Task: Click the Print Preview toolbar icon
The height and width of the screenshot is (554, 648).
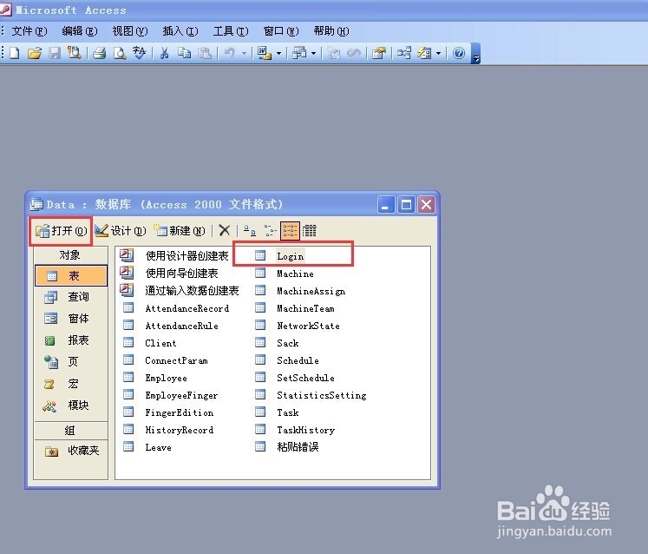Action: [x=120, y=53]
